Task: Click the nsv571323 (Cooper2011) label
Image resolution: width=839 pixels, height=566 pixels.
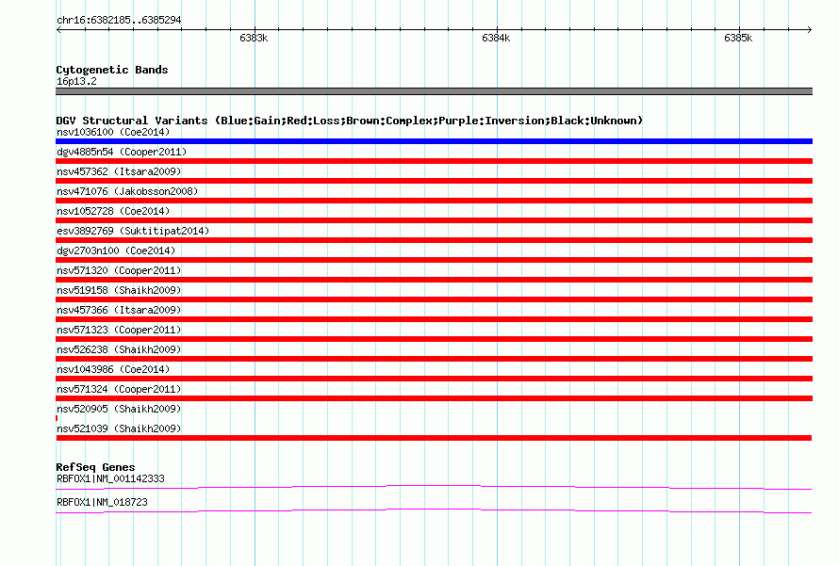Action: click(119, 330)
